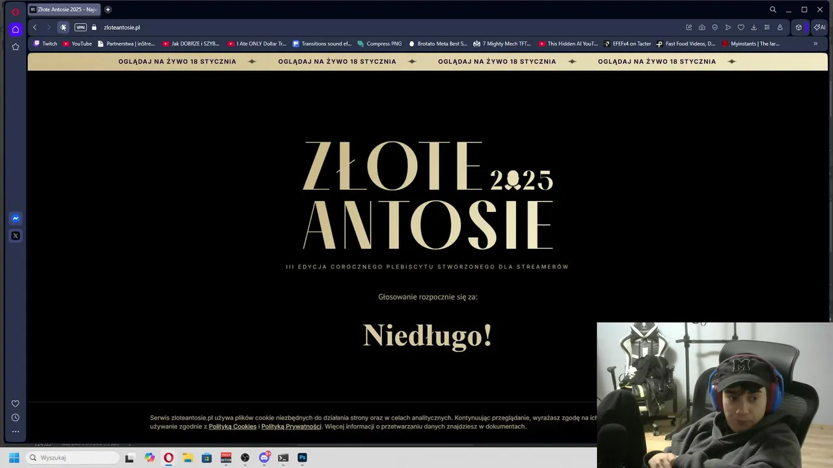Viewport: 833px width, 468px height.
Task: Go forward to the next page
Action: click(x=48, y=27)
